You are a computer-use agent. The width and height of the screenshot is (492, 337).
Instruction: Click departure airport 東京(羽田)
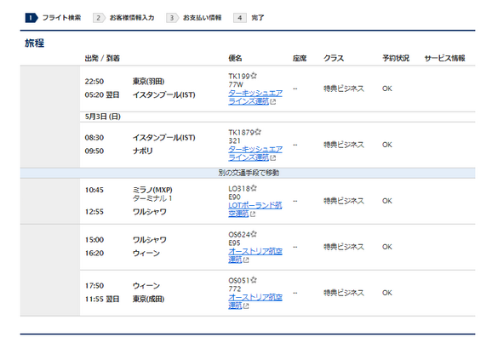[148, 82]
